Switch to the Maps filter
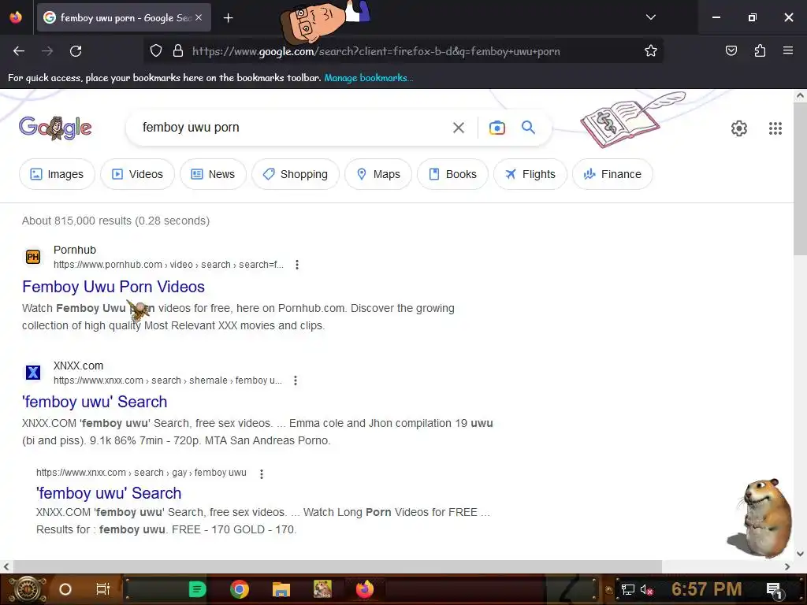 (x=378, y=174)
